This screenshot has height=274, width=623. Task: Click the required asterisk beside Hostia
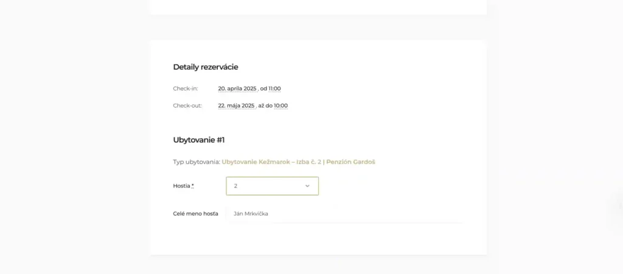(193, 185)
